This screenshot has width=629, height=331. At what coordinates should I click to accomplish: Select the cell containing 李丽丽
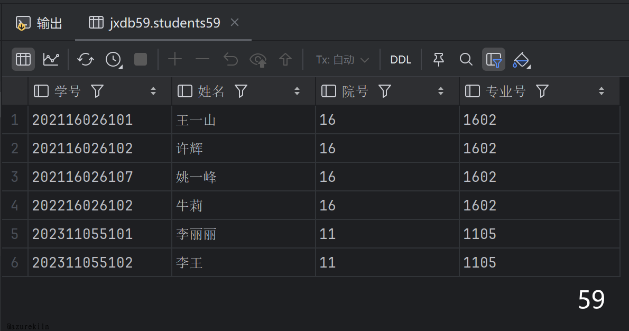196,234
